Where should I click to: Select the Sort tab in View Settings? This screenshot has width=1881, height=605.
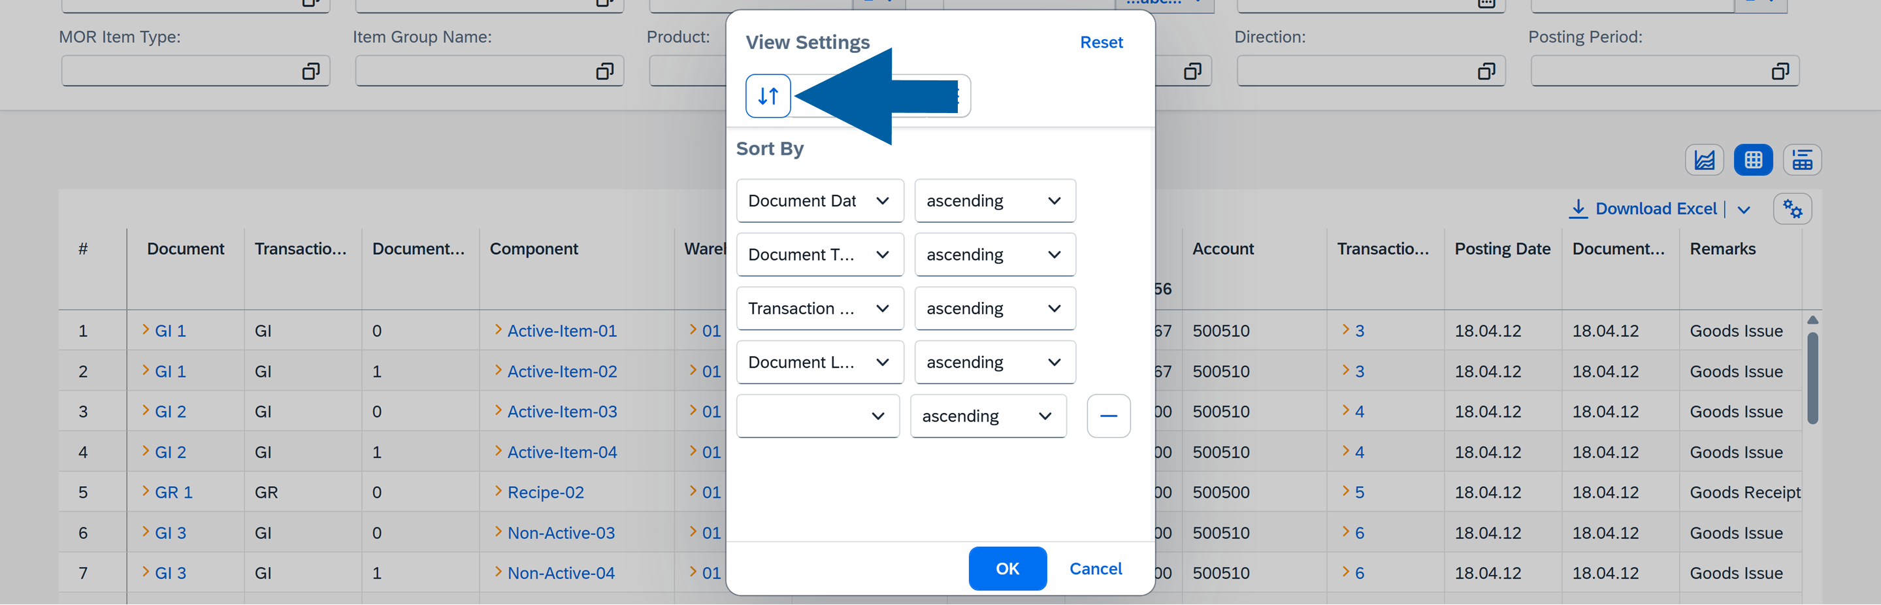[x=768, y=95]
